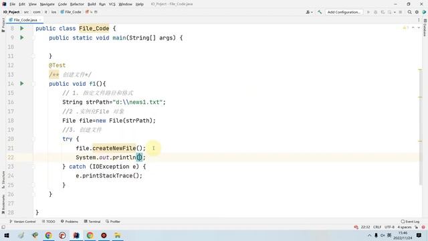Click the disabled Run arrow in toolbar

368,12
